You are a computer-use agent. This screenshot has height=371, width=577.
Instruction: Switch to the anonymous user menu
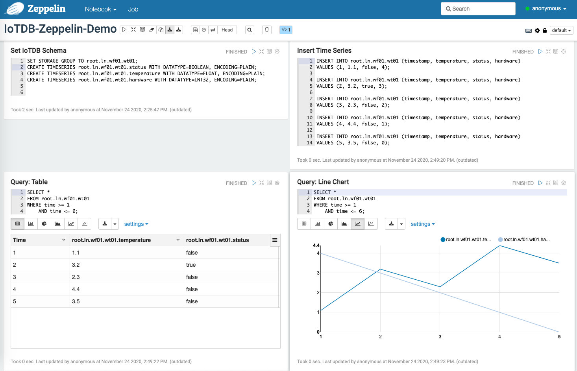pyautogui.click(x=546, y=8)
